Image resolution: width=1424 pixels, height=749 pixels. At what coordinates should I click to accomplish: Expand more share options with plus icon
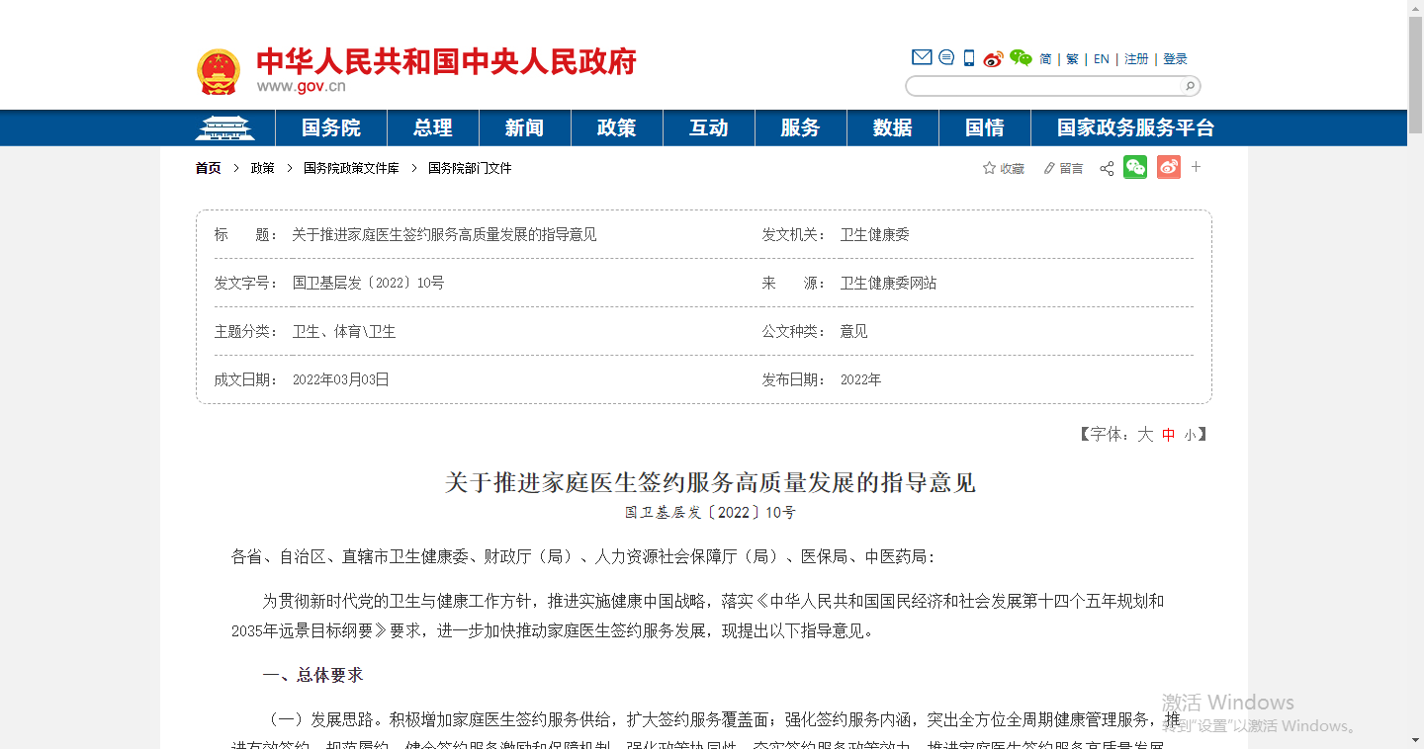click(x=1196, y=167)
